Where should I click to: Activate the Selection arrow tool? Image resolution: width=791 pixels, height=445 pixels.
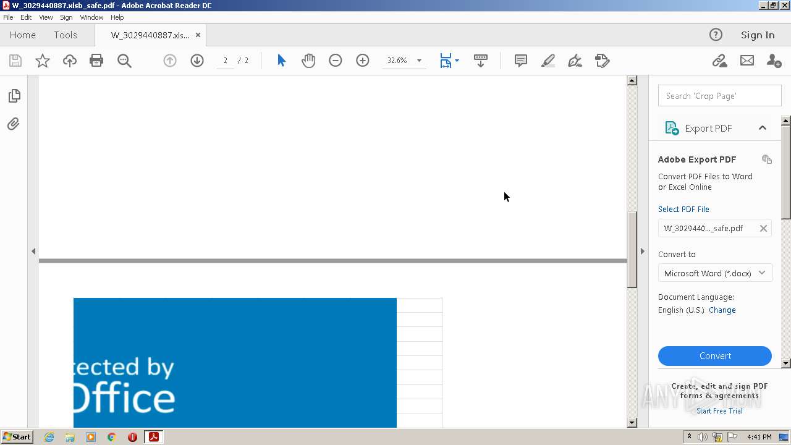(x=281, y=61)
